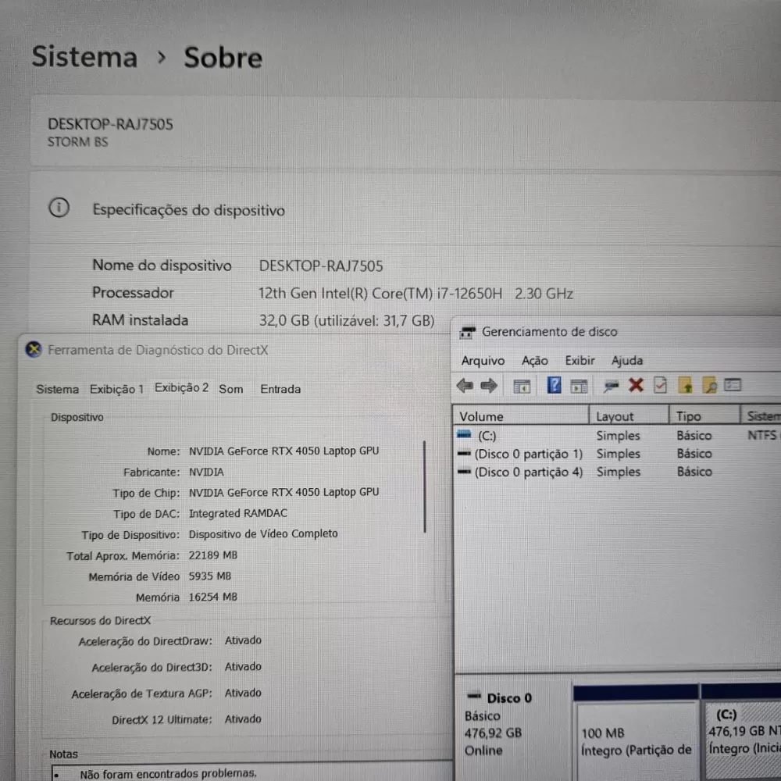Click Básico type cell for Disco 0 partição 4

tap(694, 472)
